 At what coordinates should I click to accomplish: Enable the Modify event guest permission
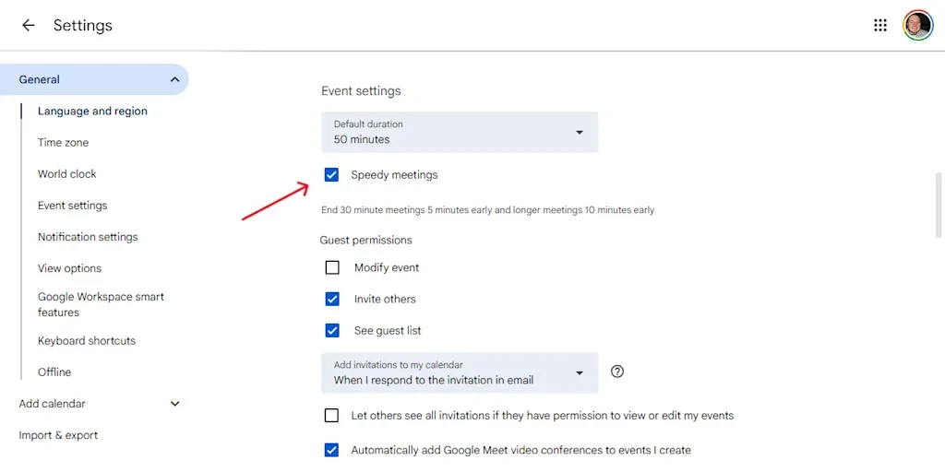[332, 268]
